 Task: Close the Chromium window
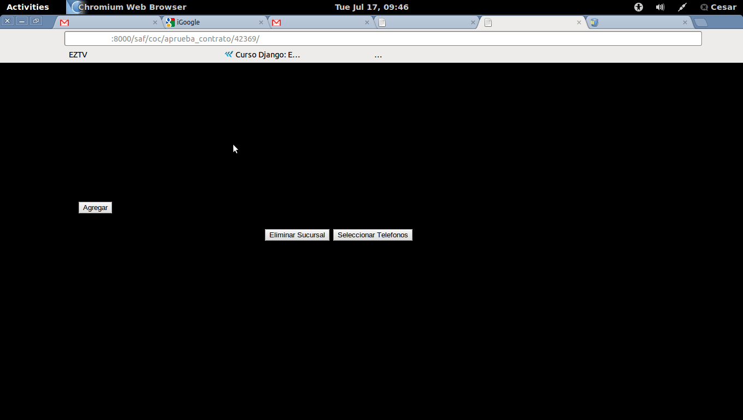[x=8, y=21]
